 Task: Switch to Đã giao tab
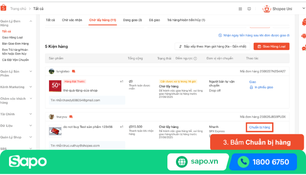pyautogui.click(x=154, y=20)
